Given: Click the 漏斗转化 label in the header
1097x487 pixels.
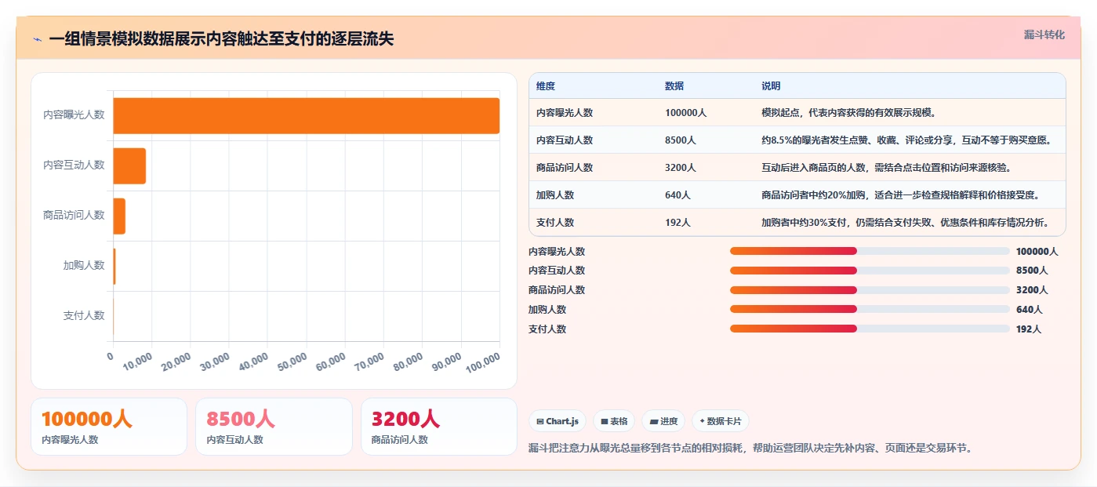Looking at the screenshot, I should (x=1044, y=35).
